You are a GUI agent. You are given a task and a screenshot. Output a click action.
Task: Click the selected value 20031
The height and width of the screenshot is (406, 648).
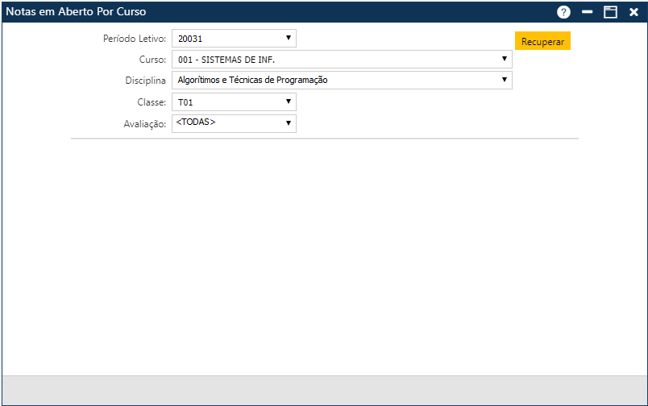tap(191, 39)
